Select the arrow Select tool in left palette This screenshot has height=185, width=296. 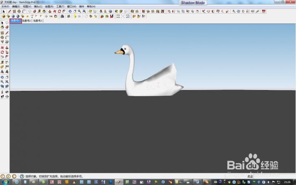pyautogui.click(x=2, y=23)
